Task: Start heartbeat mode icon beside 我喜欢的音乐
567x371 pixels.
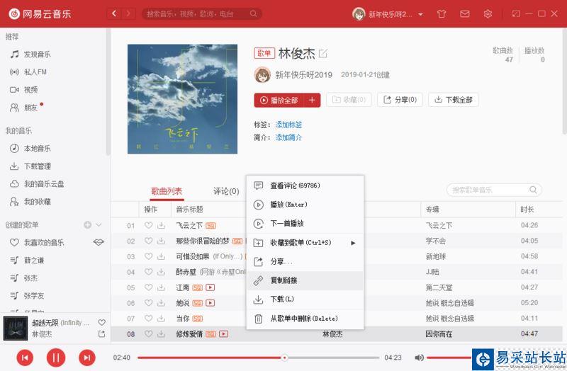Action: click(99, 242)
